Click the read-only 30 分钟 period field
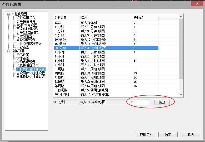The width and height of the screenshot is (205, 142). [x=66, y=102]
